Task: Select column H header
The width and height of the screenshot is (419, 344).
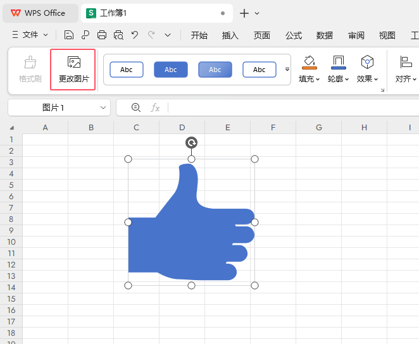Action: (364, 128)
